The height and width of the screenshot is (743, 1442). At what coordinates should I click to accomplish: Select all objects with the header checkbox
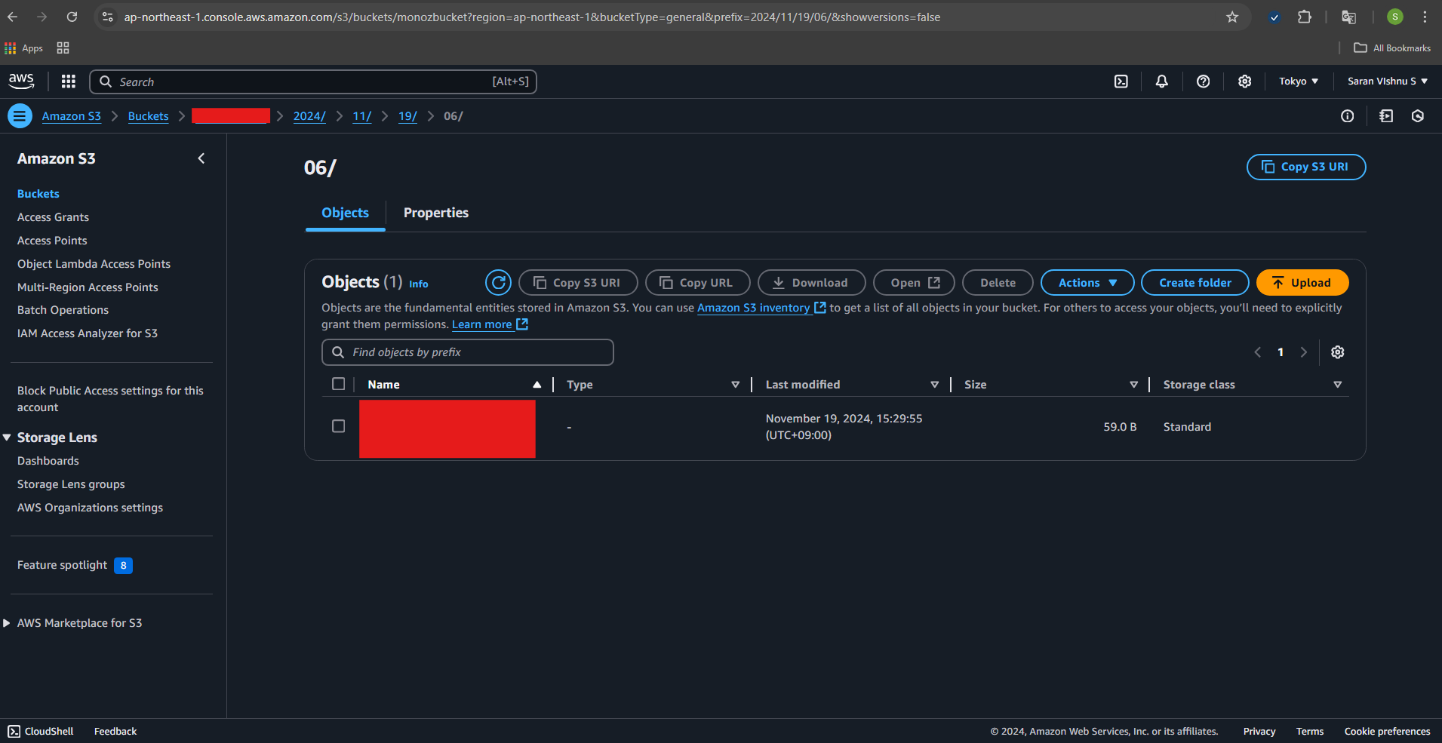point(339,384)
